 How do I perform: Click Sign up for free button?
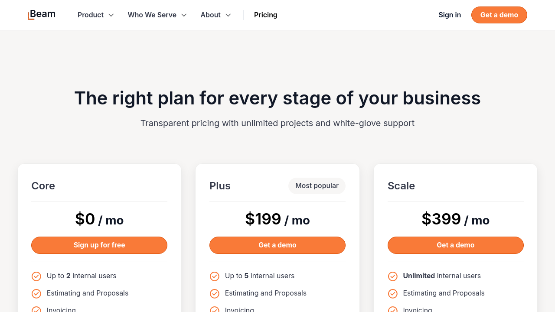pyautogui.click(x=99, y=245)
